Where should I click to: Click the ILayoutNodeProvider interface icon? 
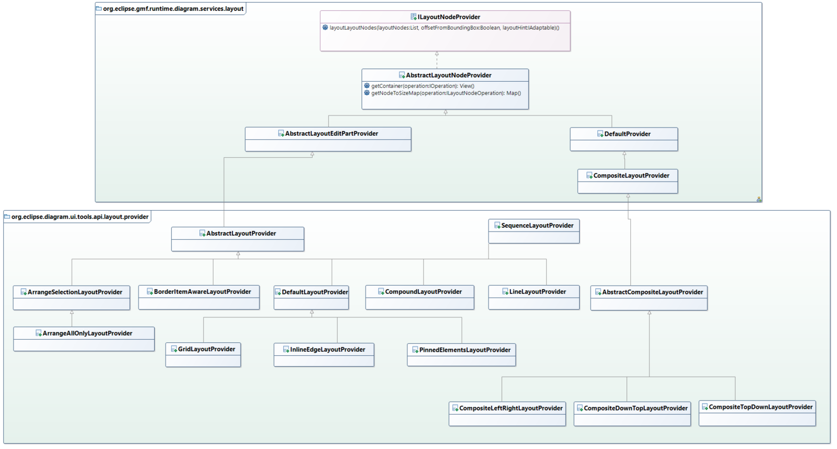[x=414, y=17]
